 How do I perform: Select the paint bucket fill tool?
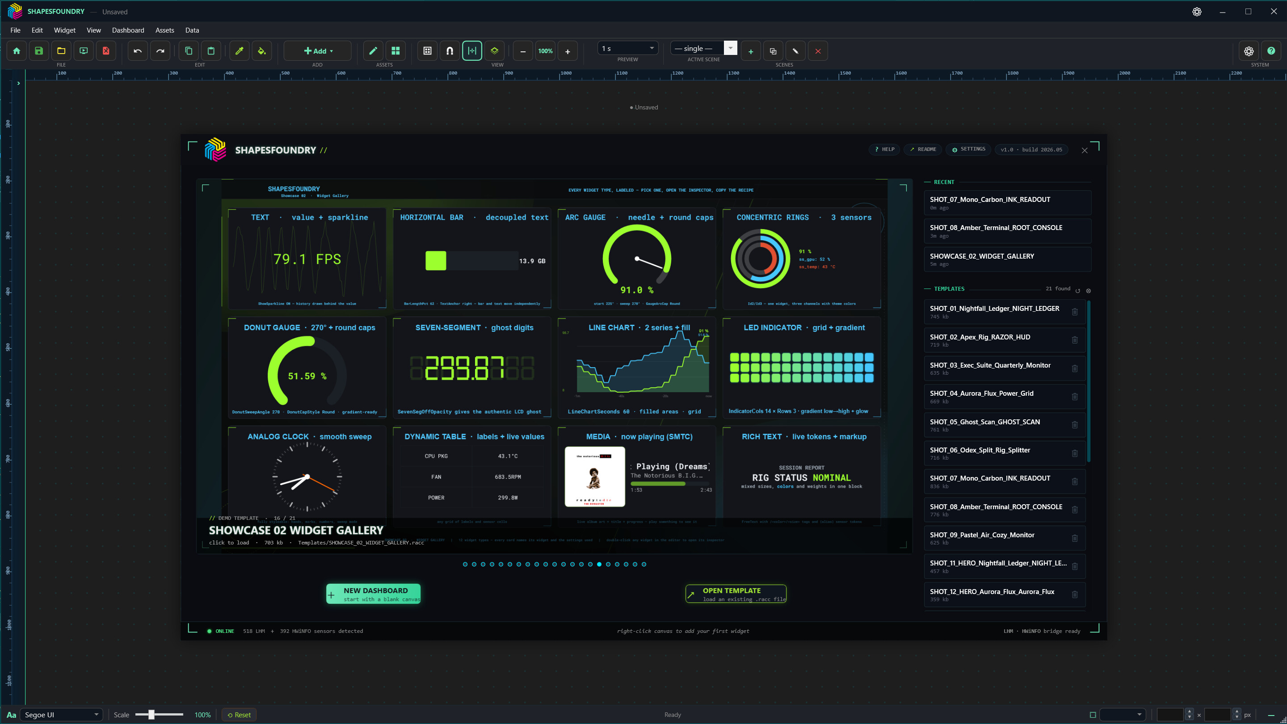click(262, 51)
